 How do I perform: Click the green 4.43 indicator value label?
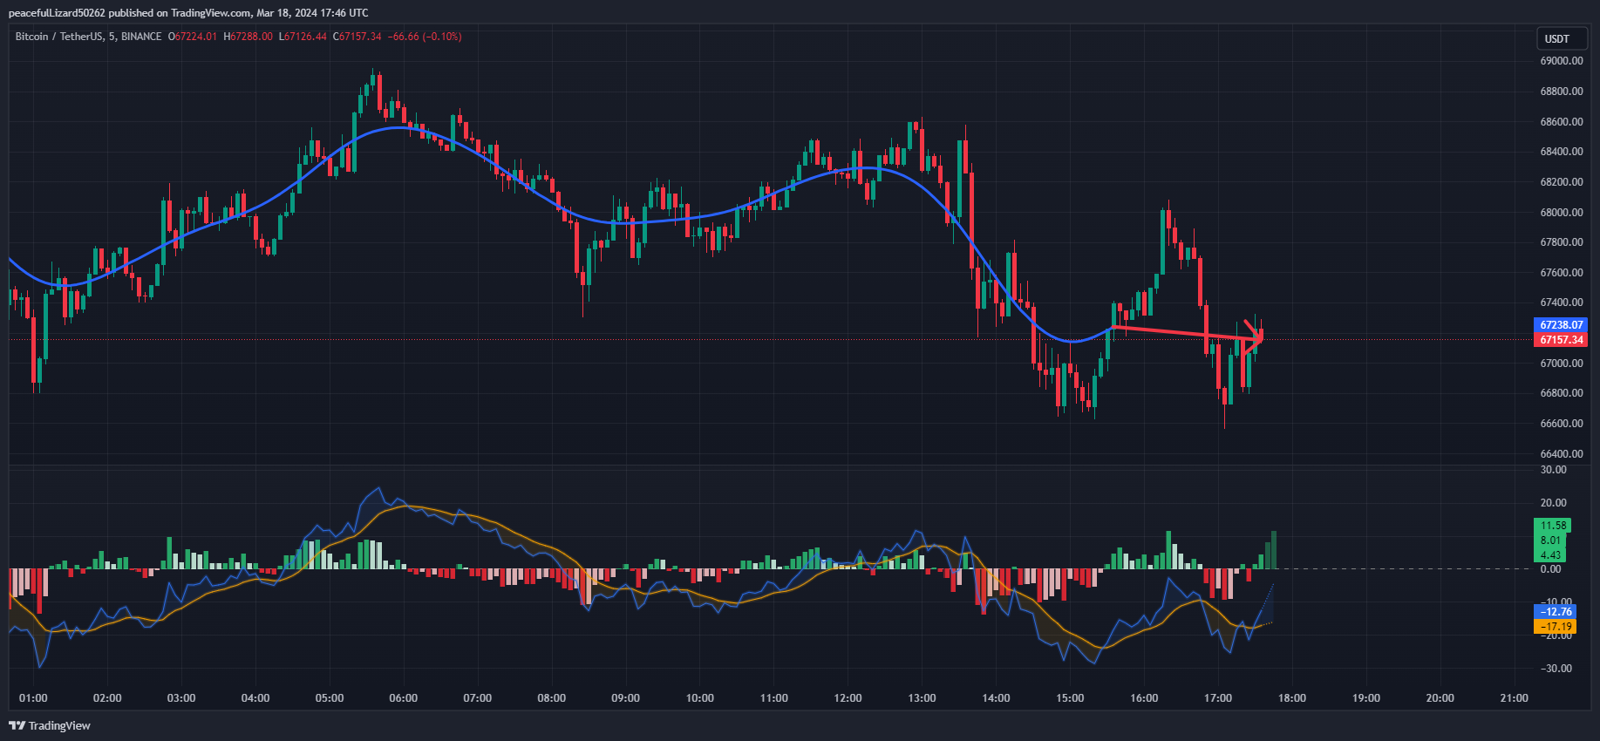click(1549, 555)
